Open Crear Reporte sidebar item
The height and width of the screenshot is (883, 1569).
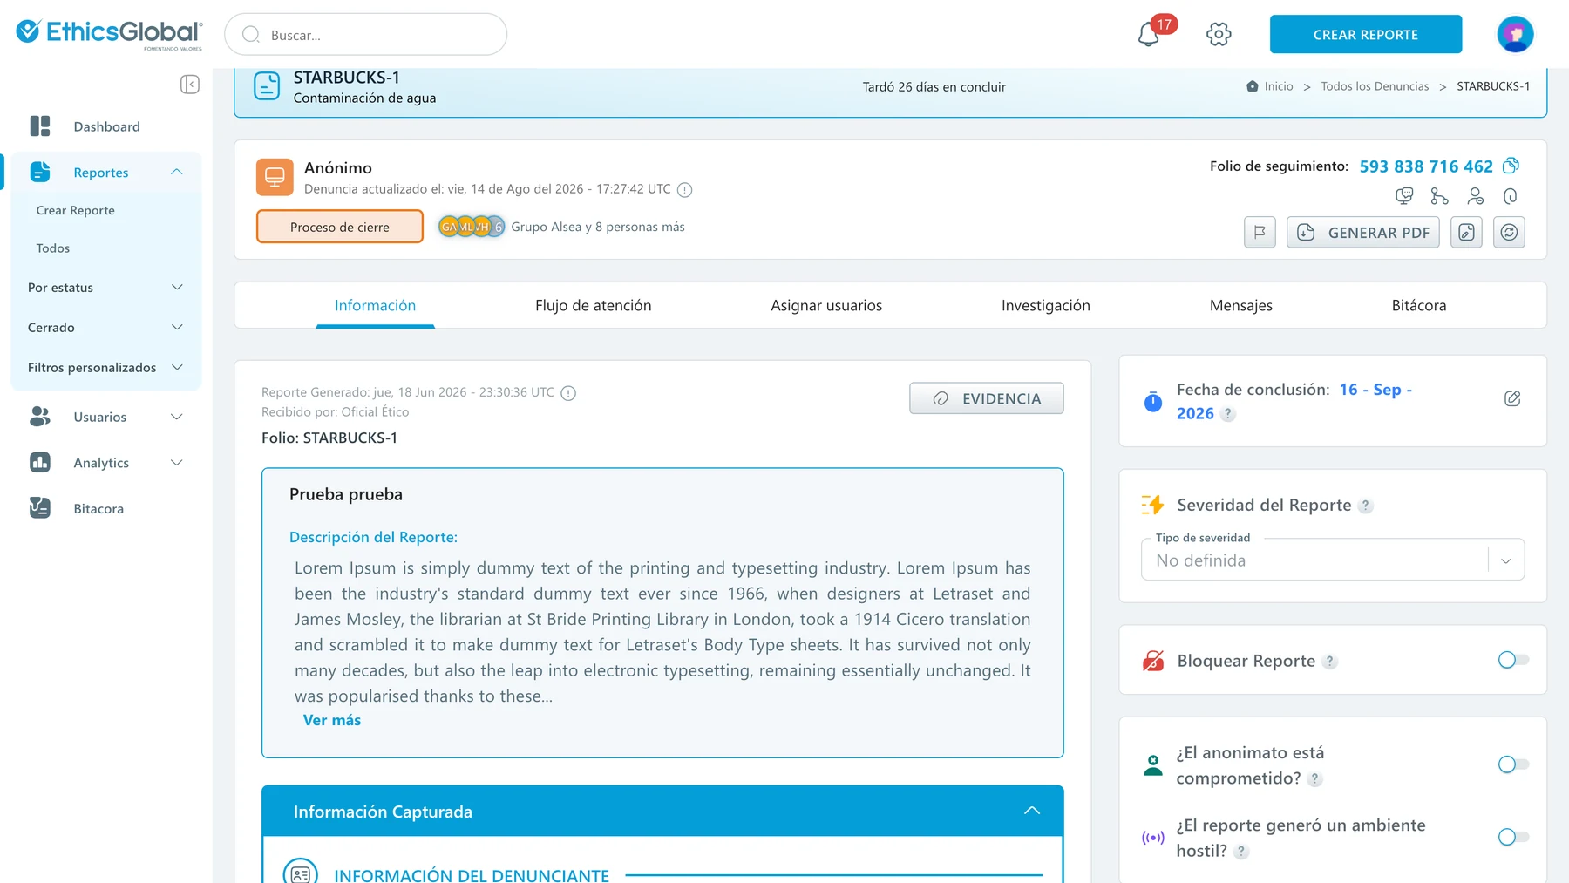76,211
